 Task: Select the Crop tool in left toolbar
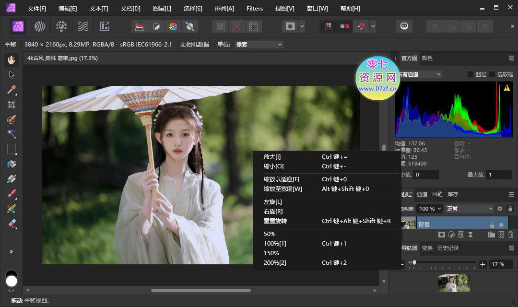coord(12,105)
